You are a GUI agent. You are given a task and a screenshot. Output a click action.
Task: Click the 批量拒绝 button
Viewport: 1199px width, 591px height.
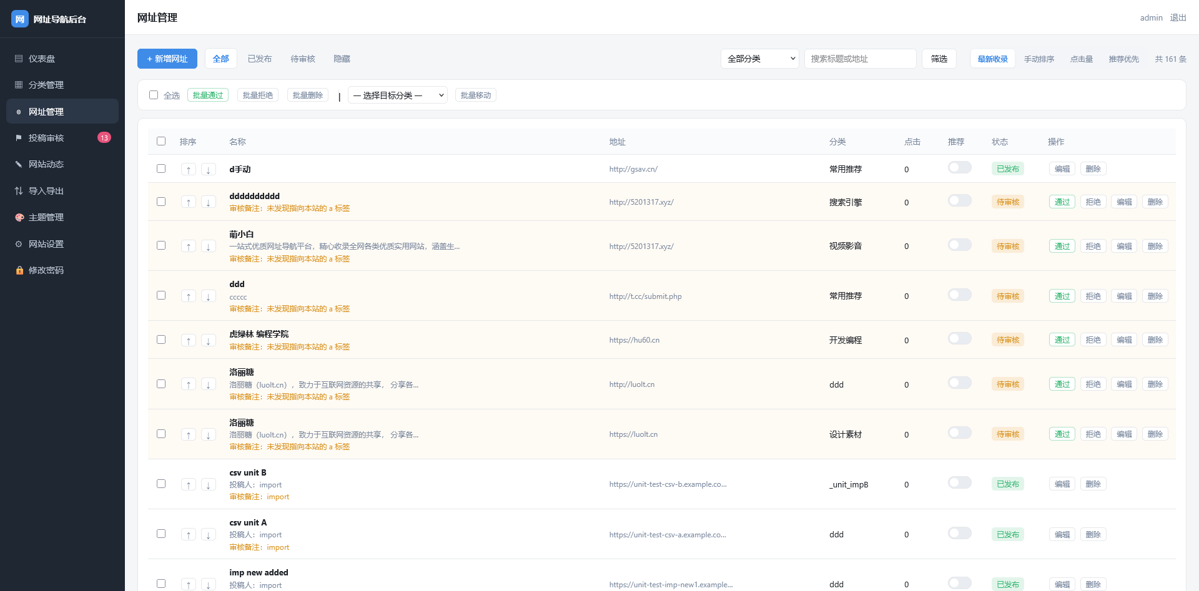(258, 95)
